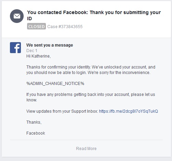
Task: Open the fb.me Support Inbox link
Action: click(x=128, y=111)
